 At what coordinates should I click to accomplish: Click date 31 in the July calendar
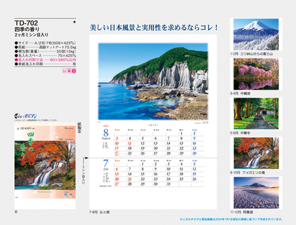click(168, 184)
